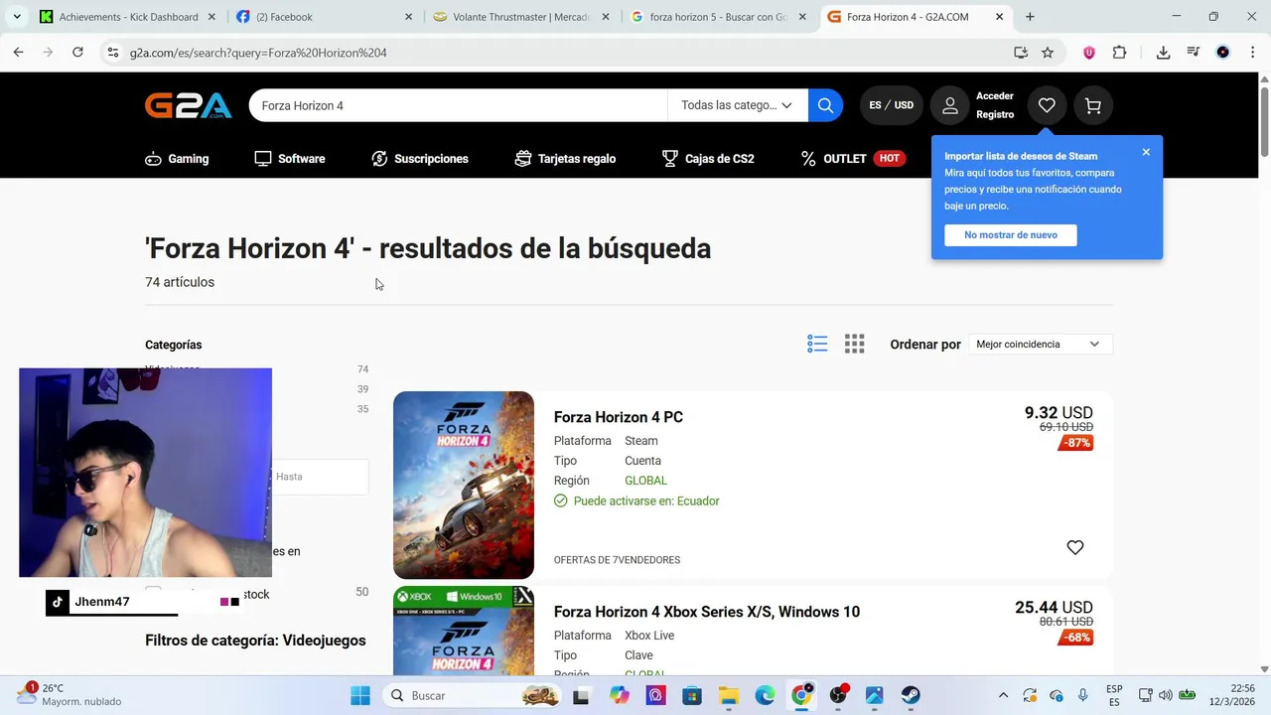Open OBS Studio from the taskbar
Screen dimensions: 1271x715
[x=838, y=695]
